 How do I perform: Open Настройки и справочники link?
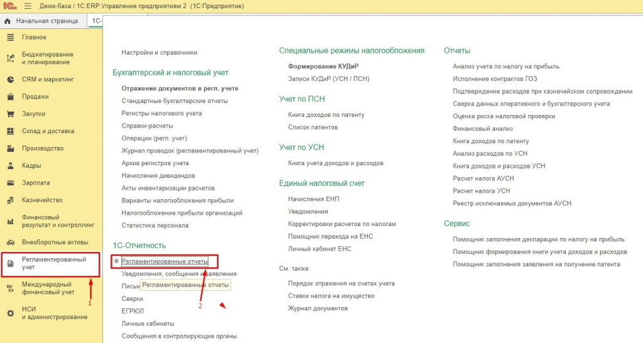[159, 53]
